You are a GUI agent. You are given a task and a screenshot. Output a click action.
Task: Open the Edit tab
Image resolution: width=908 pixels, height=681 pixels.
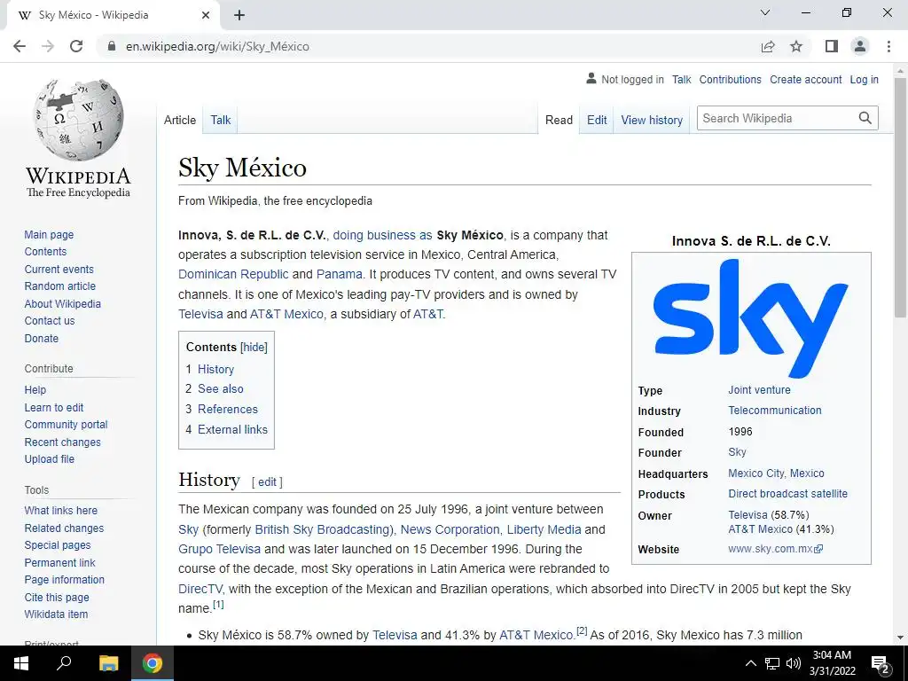[x=597, y=120]
